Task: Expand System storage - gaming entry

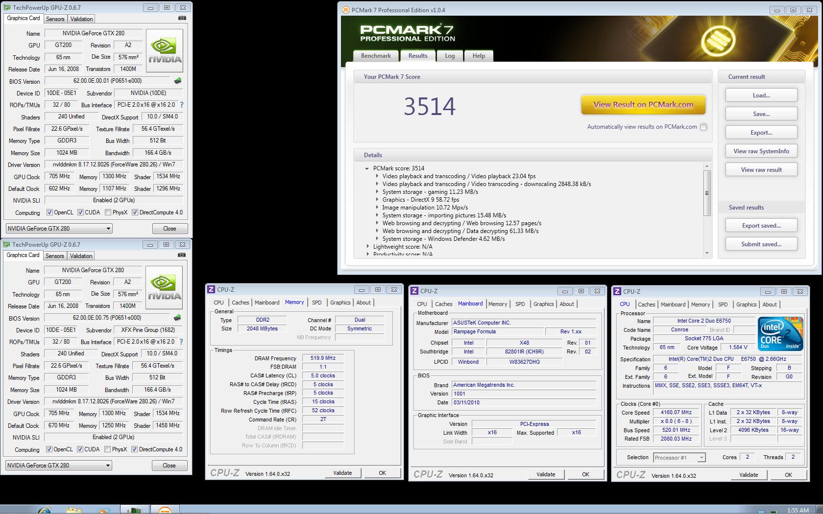Action: pyautogui.click(x=376, y=192)
